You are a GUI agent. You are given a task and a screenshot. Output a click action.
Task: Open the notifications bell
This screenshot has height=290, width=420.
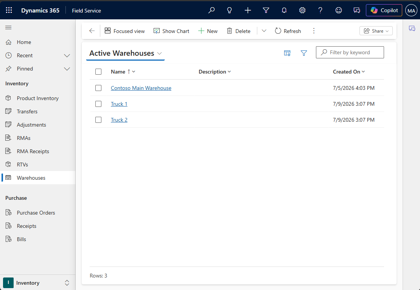coord(284,10)
